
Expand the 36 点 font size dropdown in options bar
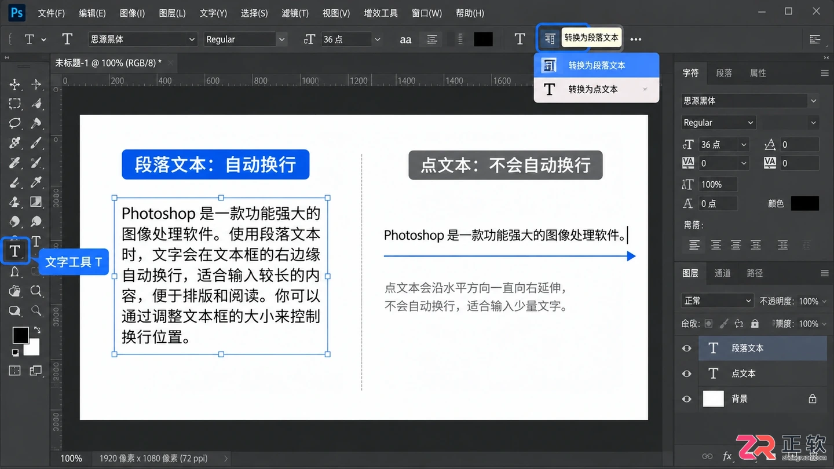coord(378,39)
